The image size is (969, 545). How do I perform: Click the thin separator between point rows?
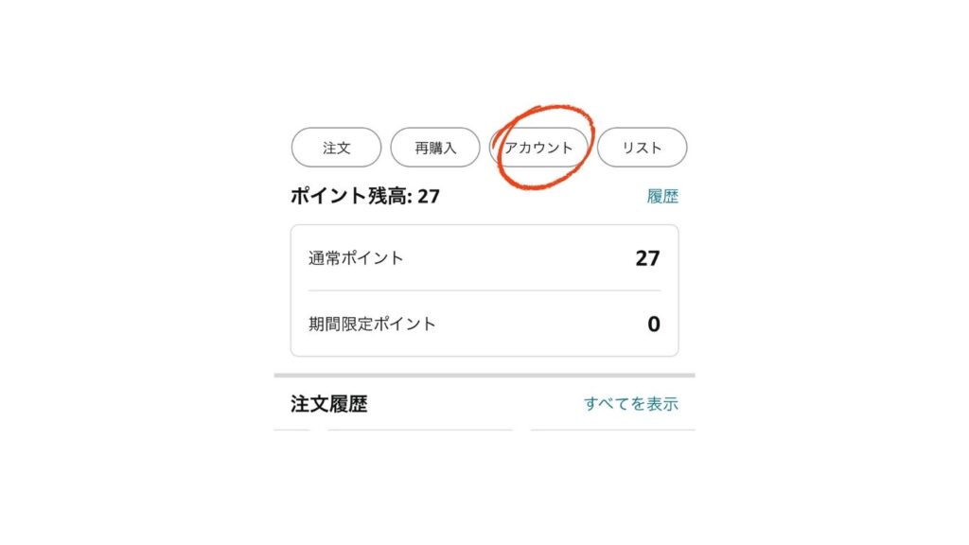click(x=484, y=290)
